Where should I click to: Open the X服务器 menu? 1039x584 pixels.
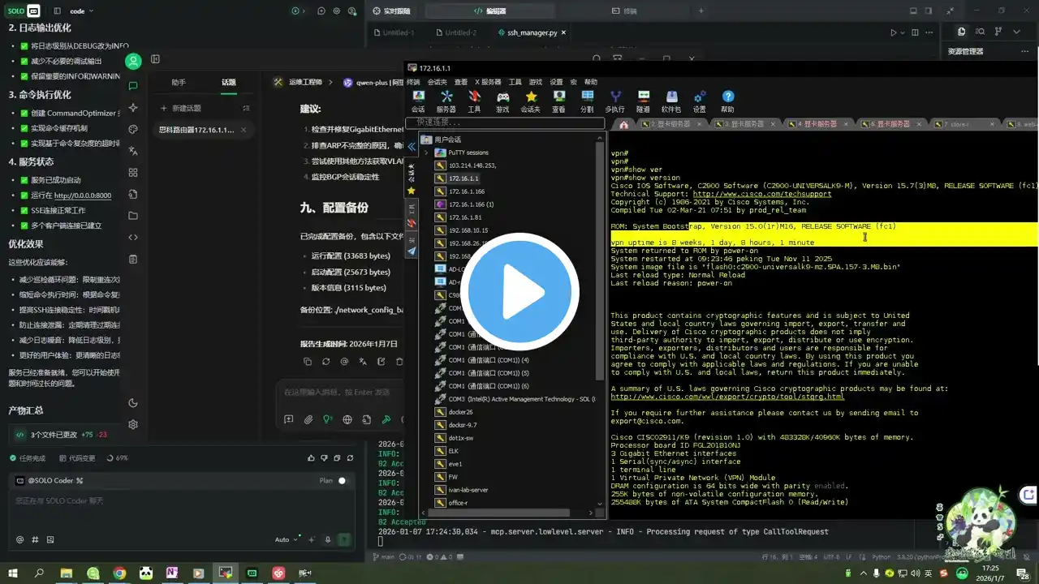pyautogui.click(x=487, y=82)
